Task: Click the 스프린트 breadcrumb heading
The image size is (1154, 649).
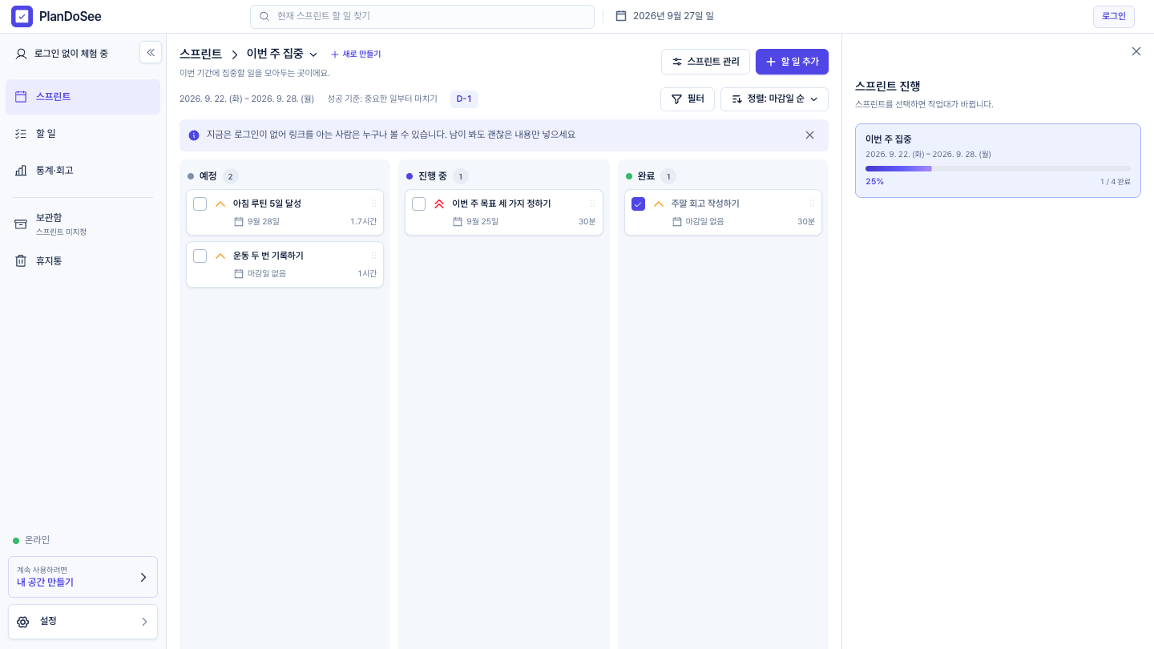Action: point(200,54)
